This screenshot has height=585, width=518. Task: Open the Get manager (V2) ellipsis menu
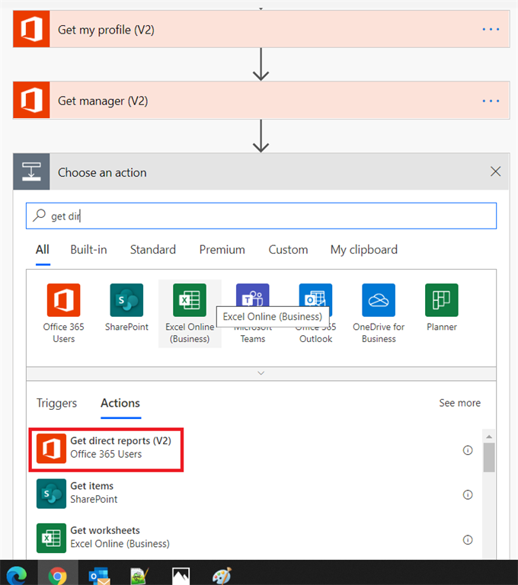point(491,101)
